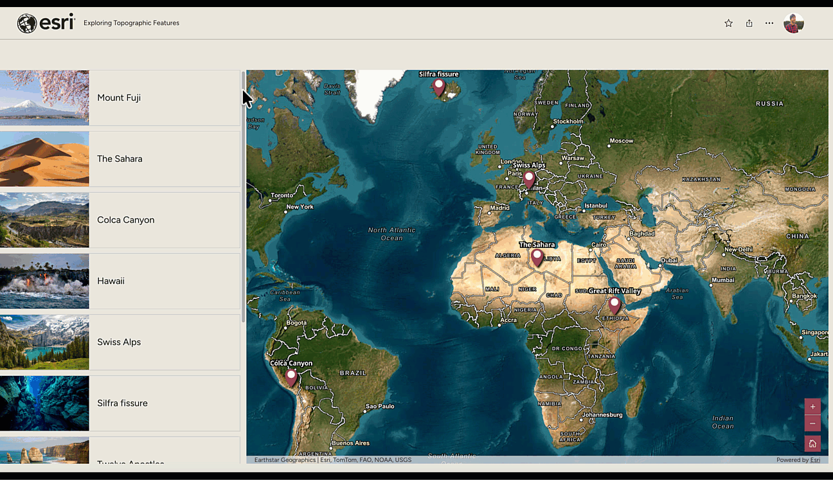This screenshot has width=833, height=480.
Task: Zoom in with the map plus button
Action: click(x=812, y=407)
